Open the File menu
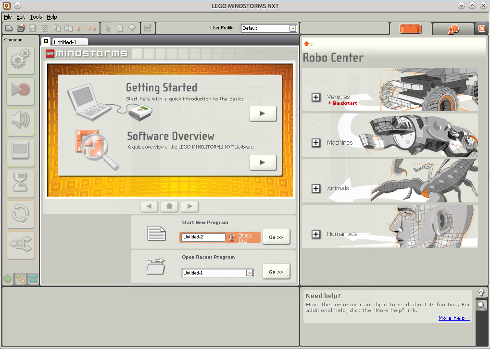 click(8, 17)
